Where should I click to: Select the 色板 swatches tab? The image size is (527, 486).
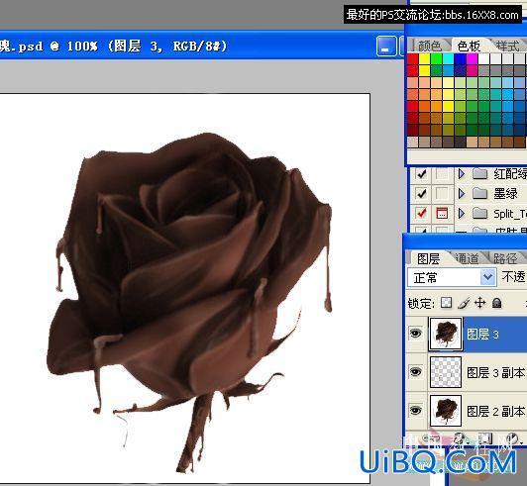[469, 46]
